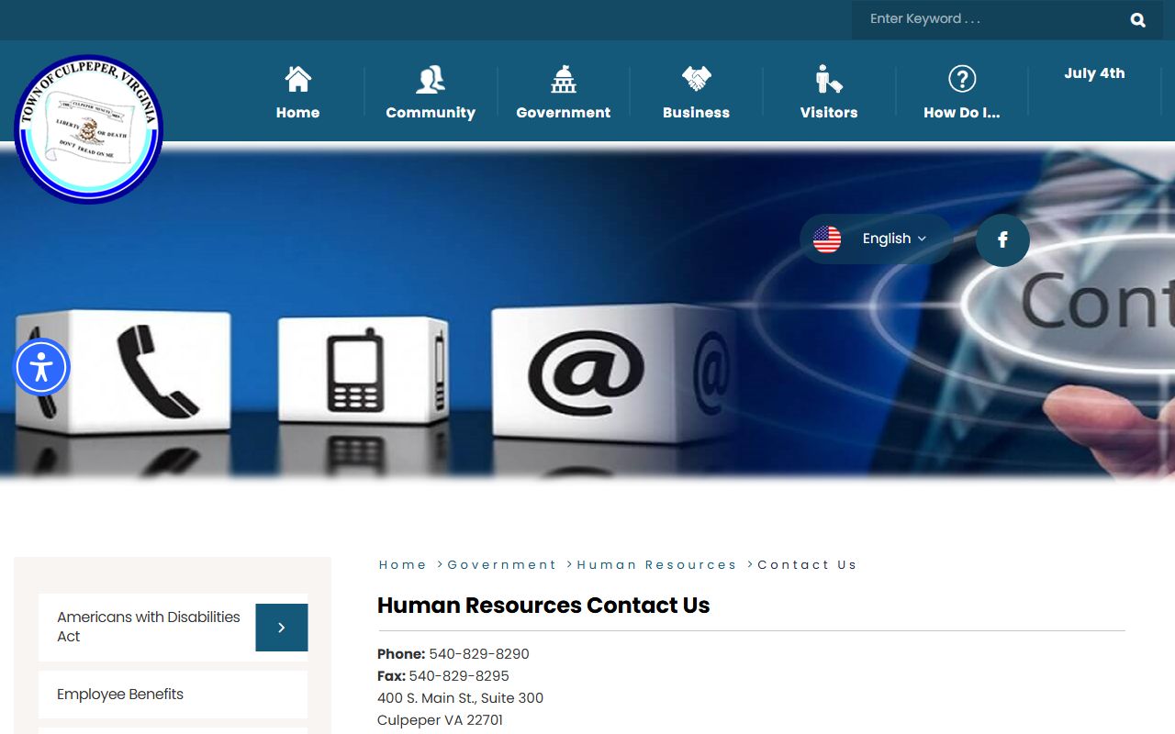Select Employee Benefits in the sidebar
This screenshot has width=1175, height=734.
pos(120,695)
